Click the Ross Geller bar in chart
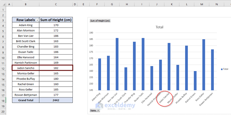The width and height of the screenshot is (231, 115). [x=204, y=65]
